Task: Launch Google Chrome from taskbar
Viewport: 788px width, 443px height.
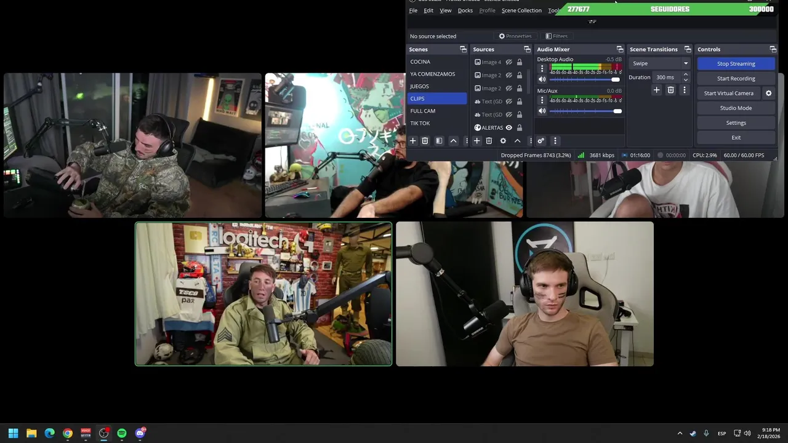Action: pyautogui.click(x=68, y=433)
